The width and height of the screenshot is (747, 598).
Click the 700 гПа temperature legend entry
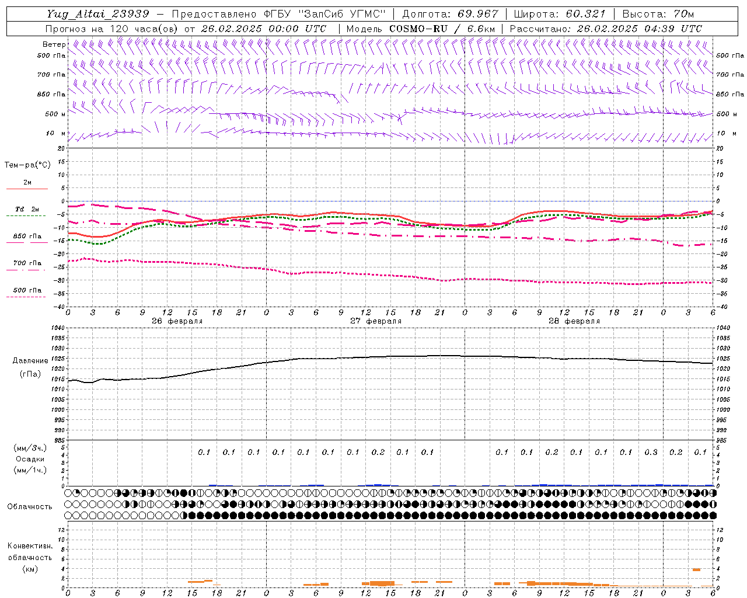point(27,263)
